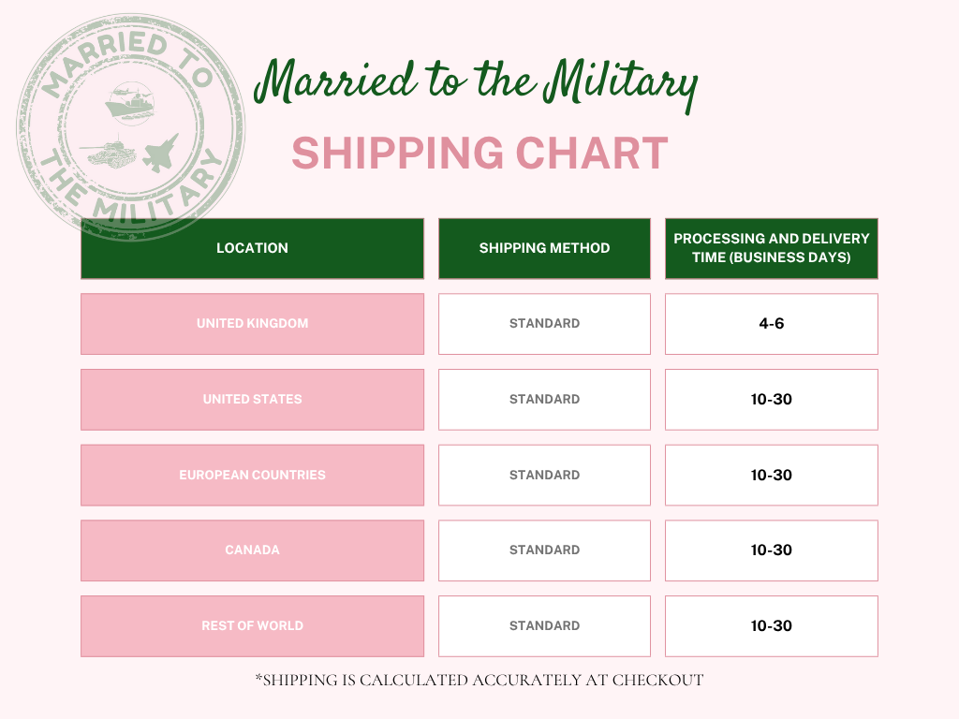Click the 10-30 days cell for United States
Viewport: 959px width, 719px height.
click(771, 400)
